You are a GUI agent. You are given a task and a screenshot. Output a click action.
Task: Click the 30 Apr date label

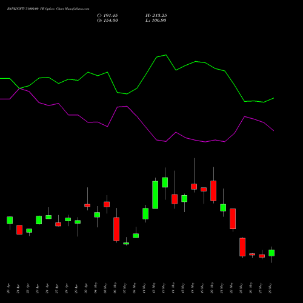point(86,288)
